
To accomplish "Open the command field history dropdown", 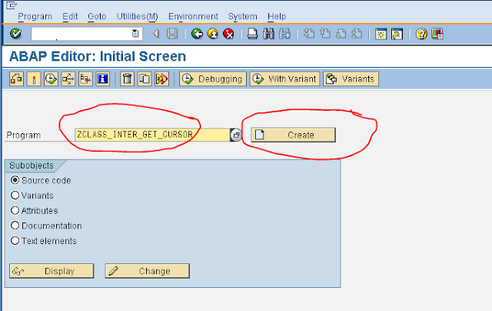I will pyautogui.click(x=135, y=33).
